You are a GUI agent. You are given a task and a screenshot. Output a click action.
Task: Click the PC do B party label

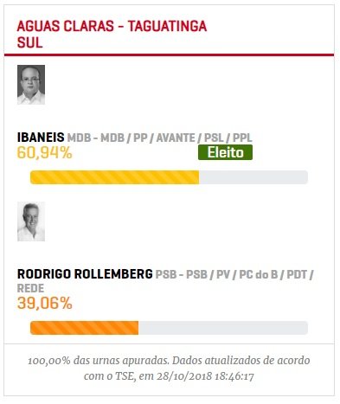(x=259, y=274)
